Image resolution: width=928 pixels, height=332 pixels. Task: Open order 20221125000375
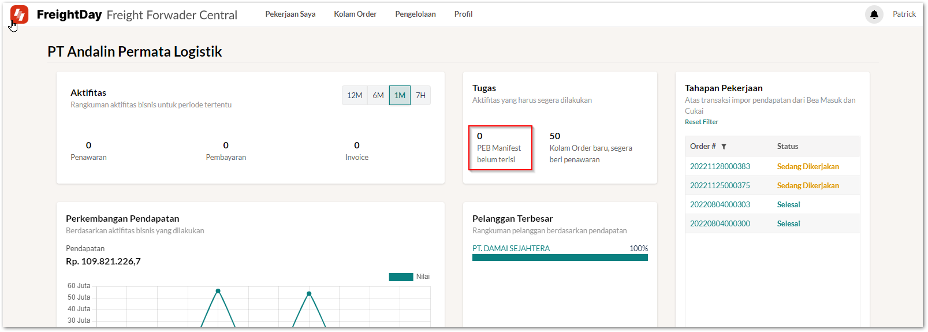click(x=720, y=185)
